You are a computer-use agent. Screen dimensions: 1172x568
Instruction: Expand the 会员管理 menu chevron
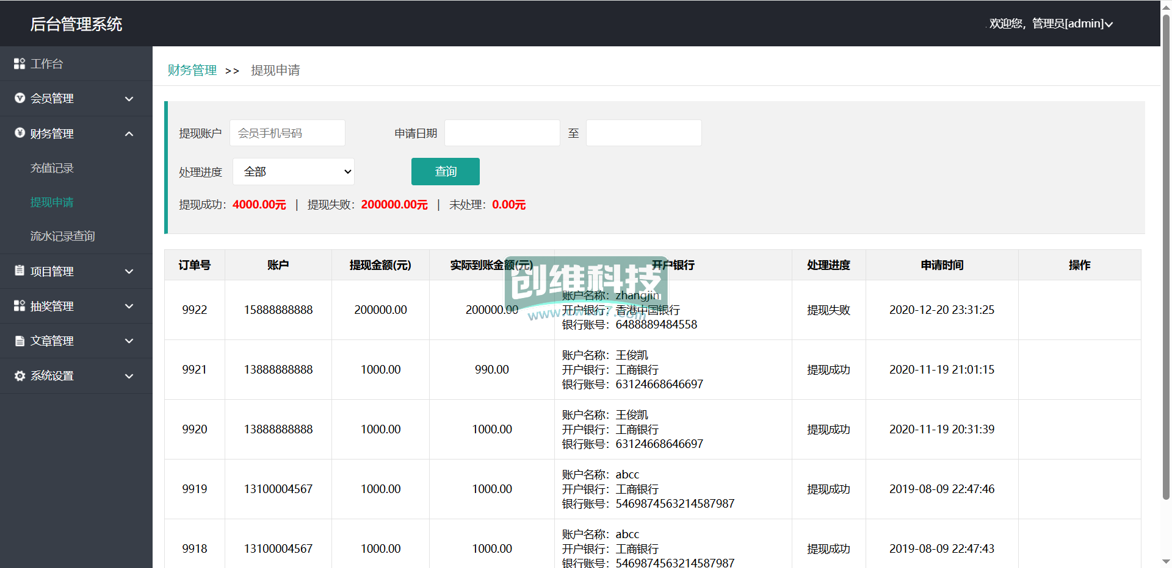coord(129,99)
